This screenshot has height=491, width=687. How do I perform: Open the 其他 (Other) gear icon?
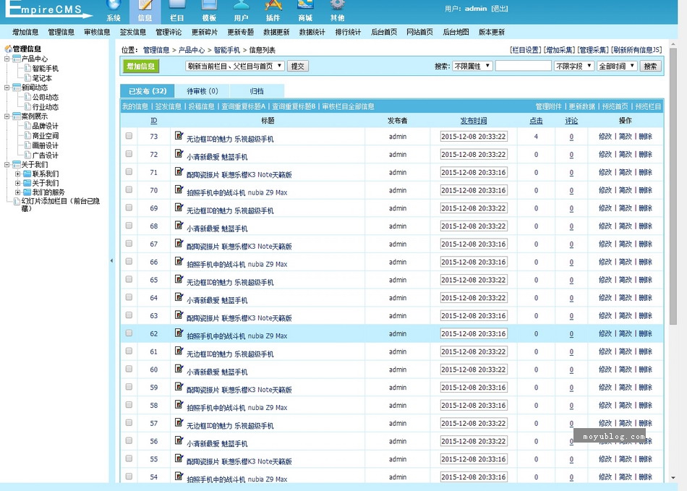click(x=337, y=10)
